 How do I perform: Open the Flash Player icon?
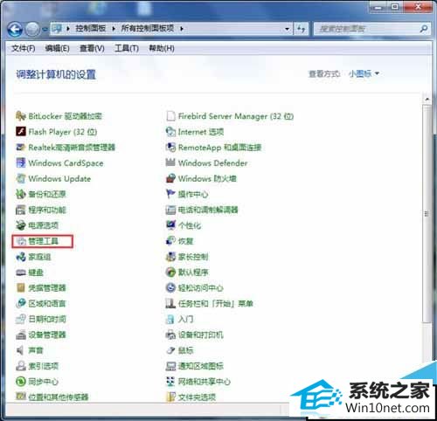[x=21, y=132]
